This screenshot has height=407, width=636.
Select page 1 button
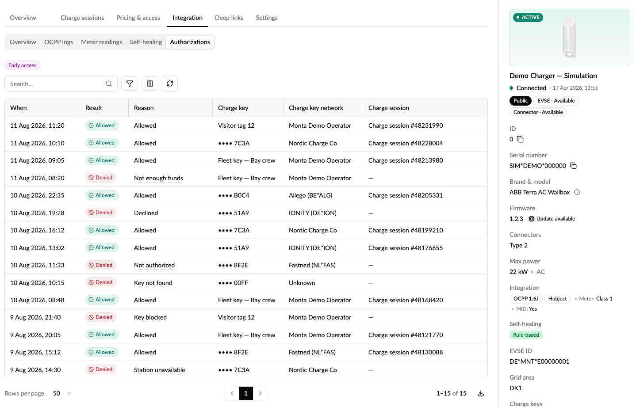246,393
